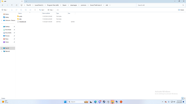
Task: Open the Windows Start menu
Action: point(65,102)
